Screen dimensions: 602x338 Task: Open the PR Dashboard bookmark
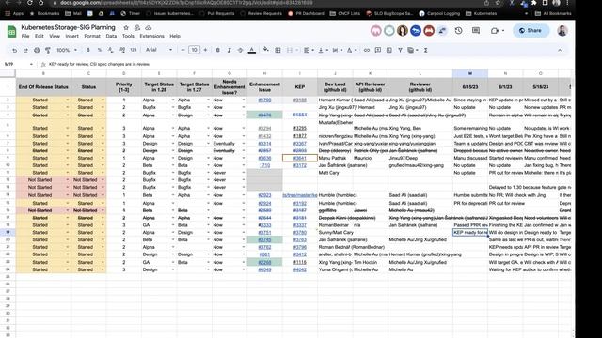click(x=306, y=13)
